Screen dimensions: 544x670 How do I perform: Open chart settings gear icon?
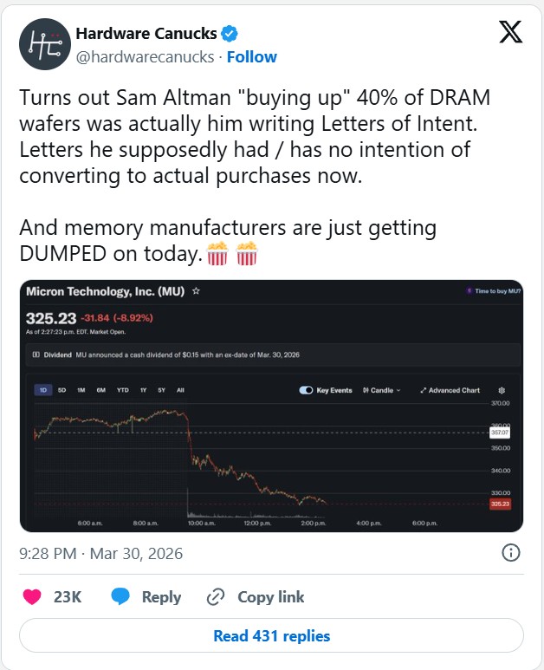tap(502, 391)
